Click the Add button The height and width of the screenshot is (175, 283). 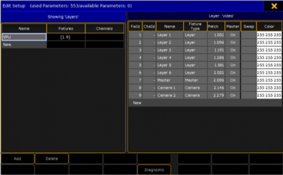tap(17, 158)
